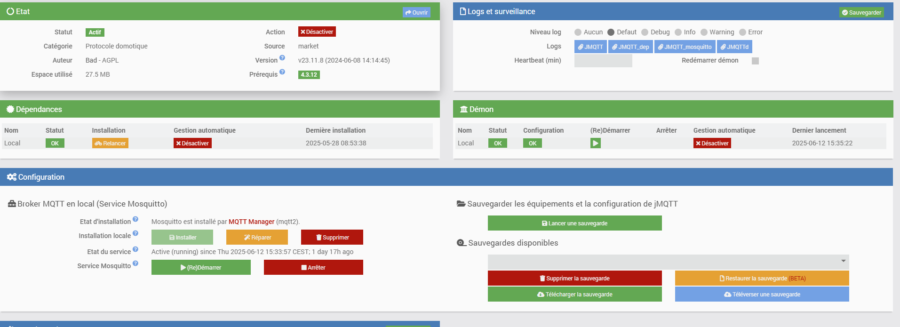Click the last install date 2025-05-28 08:53:38

(336, 143)
